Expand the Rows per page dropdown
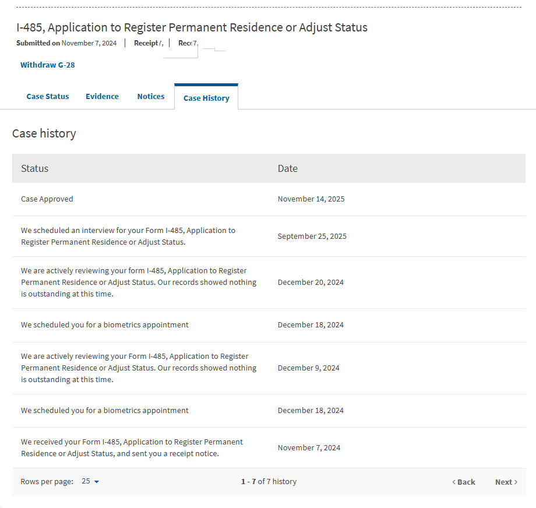 90,482
